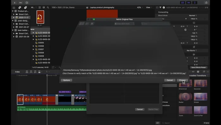Open the viewer View options menu
This screenshot has width=221, height=125.
click(149, 8)
